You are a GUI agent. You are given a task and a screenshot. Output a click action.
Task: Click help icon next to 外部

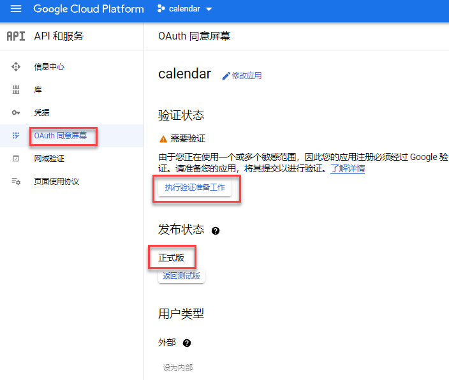tap(187, 343)
